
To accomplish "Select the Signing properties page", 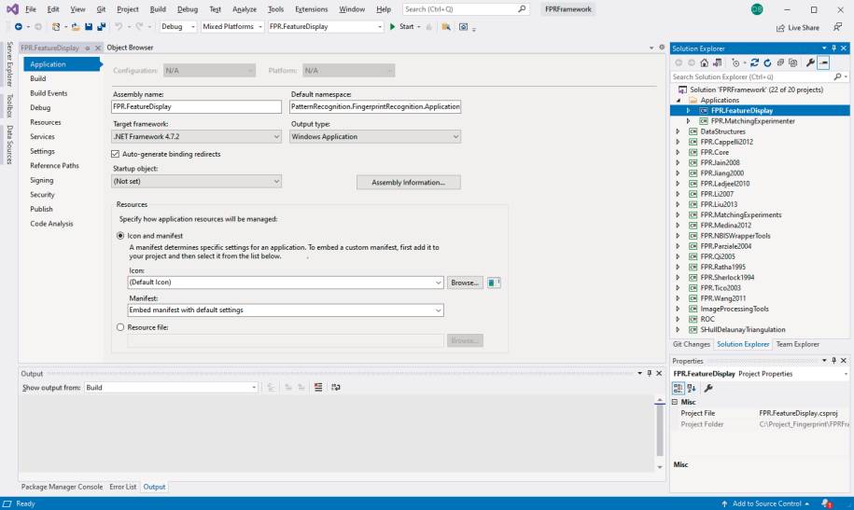I will point(41,180).
